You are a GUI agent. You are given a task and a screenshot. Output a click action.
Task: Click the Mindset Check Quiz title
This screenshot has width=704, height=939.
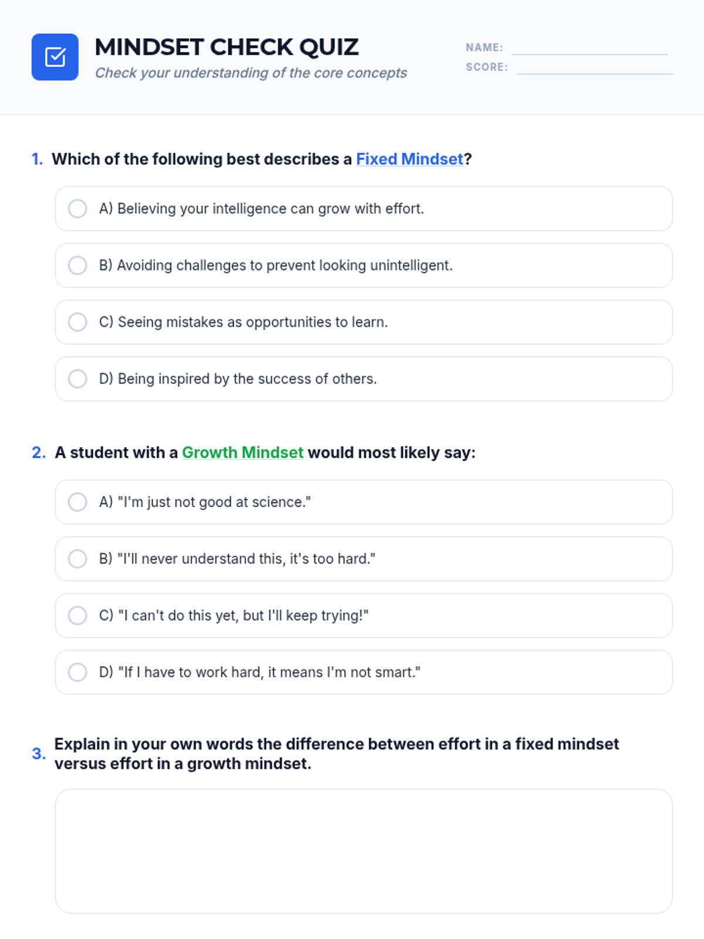[226, 47]
